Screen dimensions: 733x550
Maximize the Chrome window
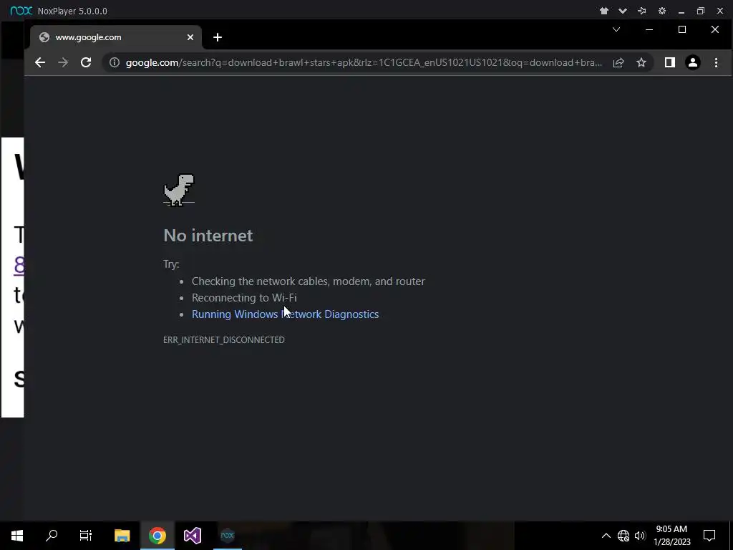click(682, 29)
